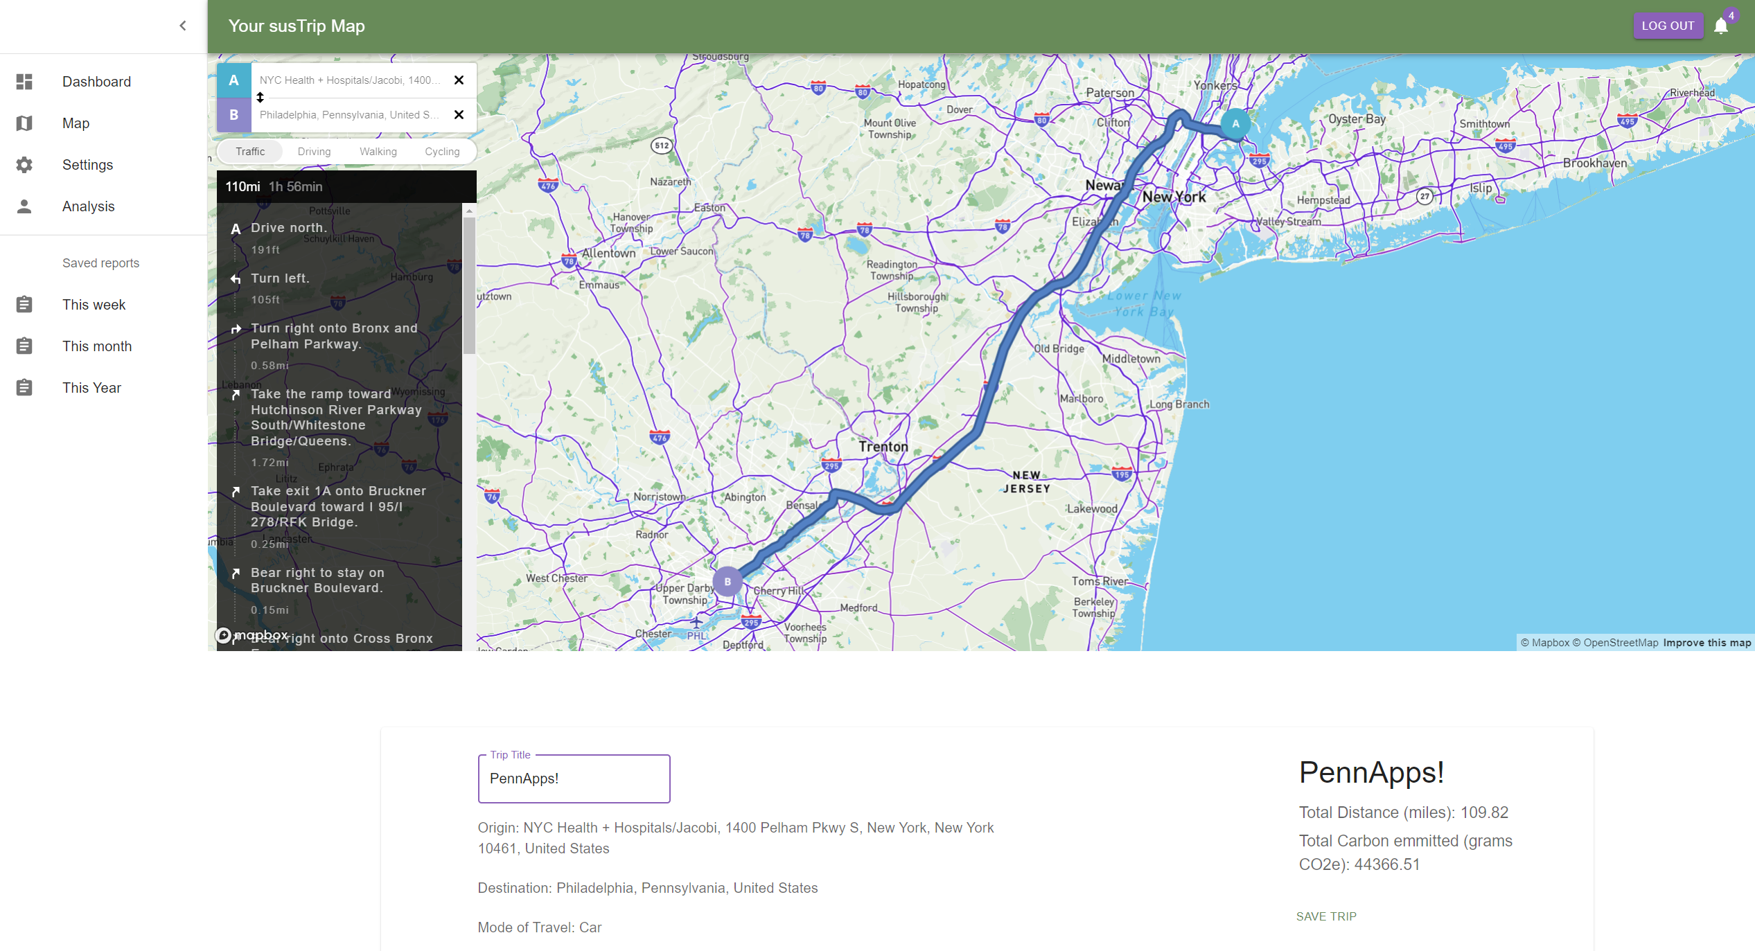
Task: Switch to Cycling routing profile
Action: click(x=442, y=152)
